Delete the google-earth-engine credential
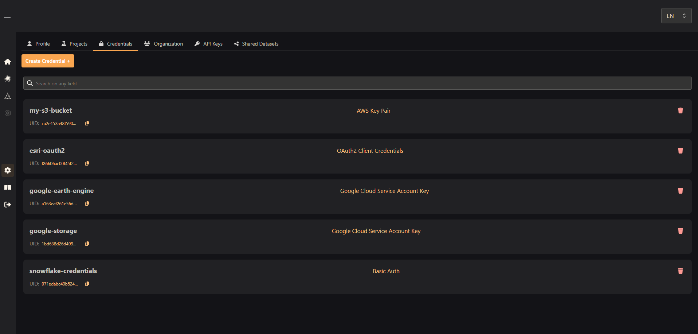The height and width of the screenshot is (334, 698). 680,191
